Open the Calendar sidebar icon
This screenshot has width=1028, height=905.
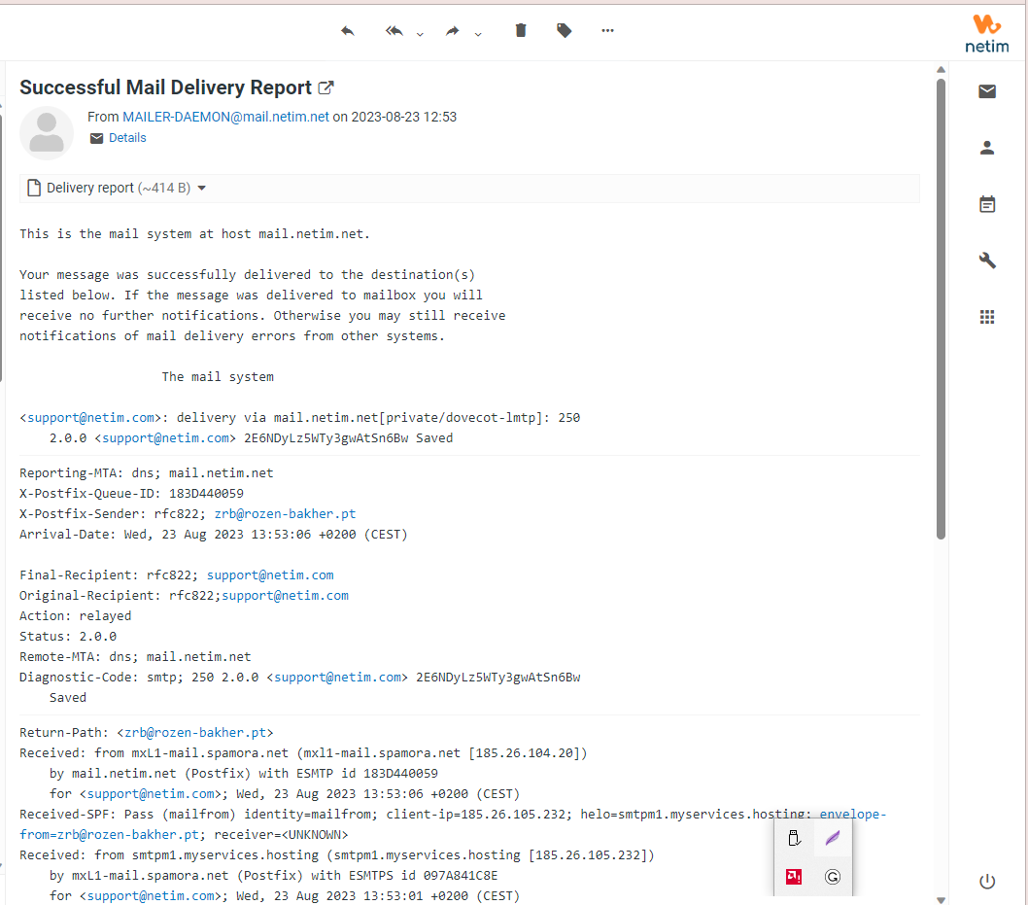[986, 204]
